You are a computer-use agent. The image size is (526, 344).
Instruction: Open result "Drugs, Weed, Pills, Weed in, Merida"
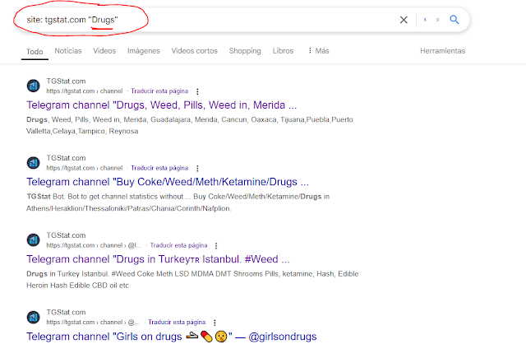(161, 105)
